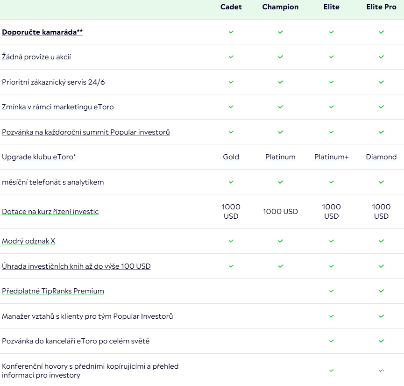Click Úhrada investičních knih až do výše 100 USD
The height and width of the screenshot is (386, 404).
click(76, 266)
